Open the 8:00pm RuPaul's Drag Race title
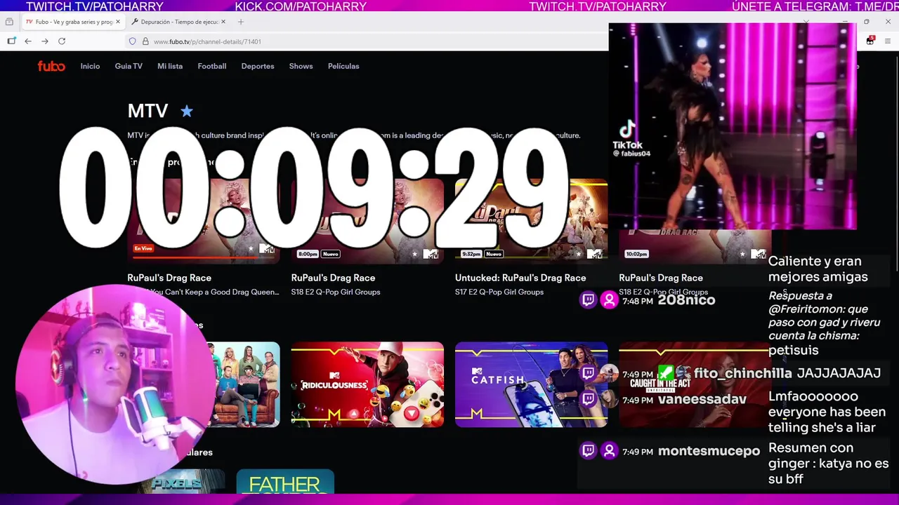 [333, 278]
